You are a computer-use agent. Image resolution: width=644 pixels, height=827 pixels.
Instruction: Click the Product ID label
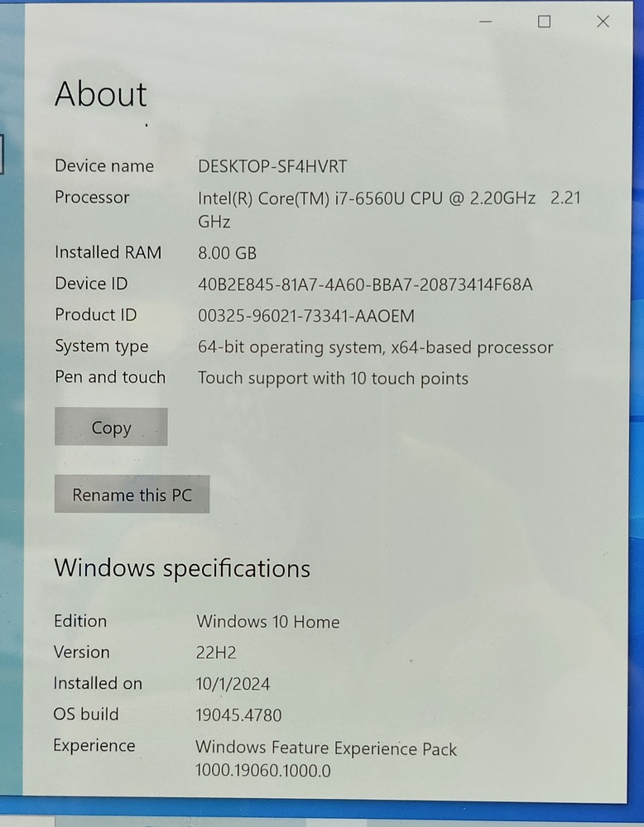coord(95,315)
